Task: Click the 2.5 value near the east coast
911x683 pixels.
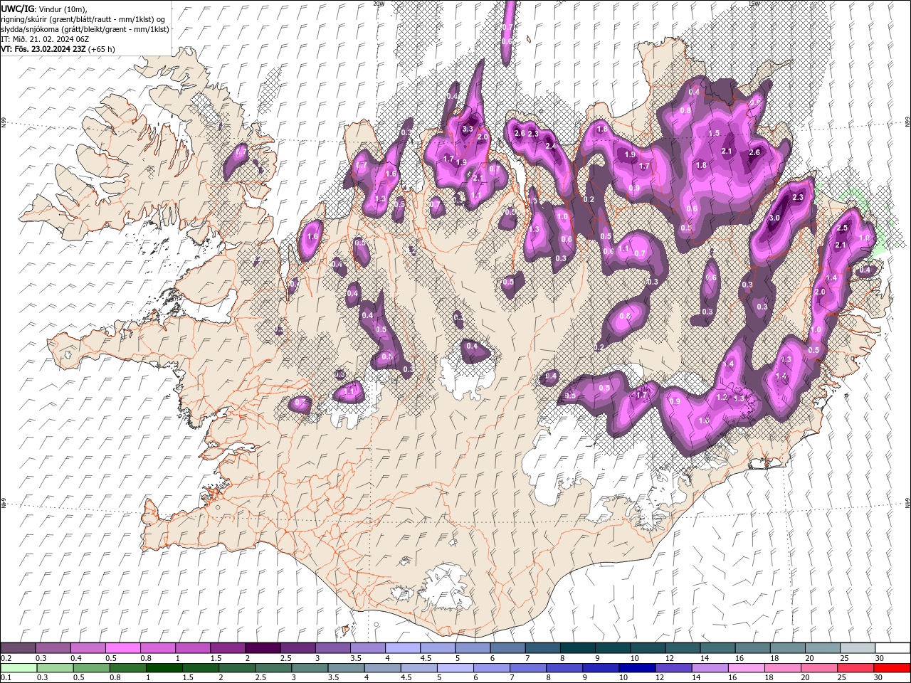Action: 843,228
